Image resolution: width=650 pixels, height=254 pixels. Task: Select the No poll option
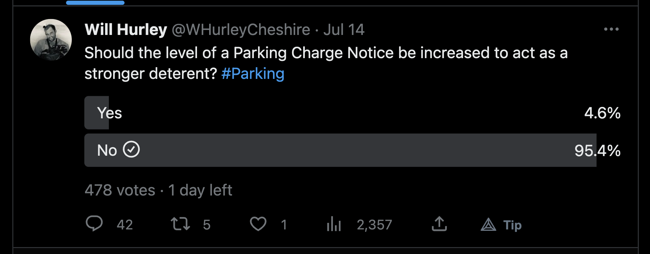click(352, 150)
